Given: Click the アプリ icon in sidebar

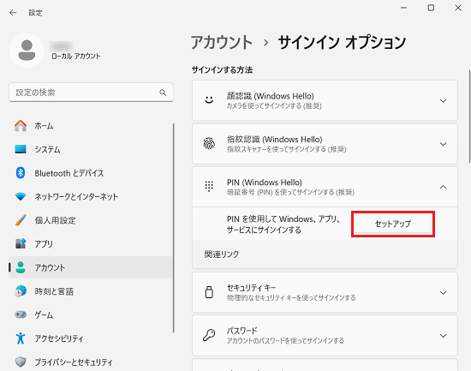Looking at the screenshot, I should 21,243.
